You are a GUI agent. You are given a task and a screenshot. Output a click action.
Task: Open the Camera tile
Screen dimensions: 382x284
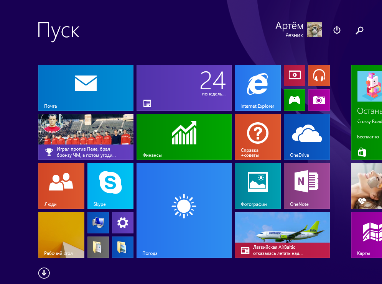coord(319,100)
